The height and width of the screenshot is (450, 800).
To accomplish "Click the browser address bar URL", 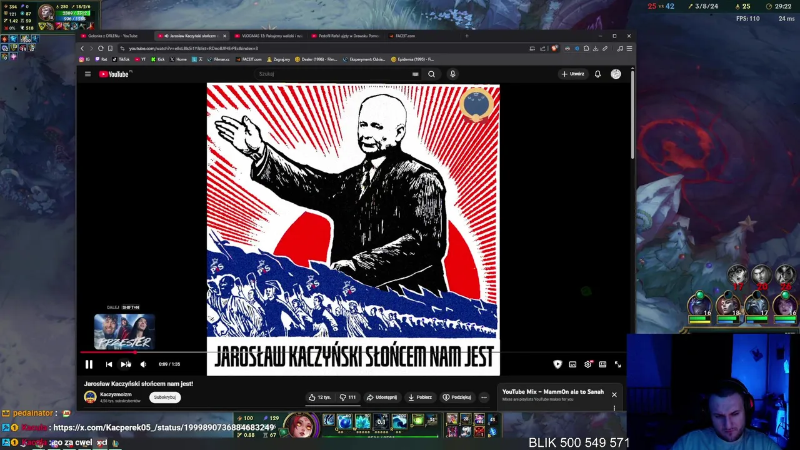I will click(x=193, y=48).
